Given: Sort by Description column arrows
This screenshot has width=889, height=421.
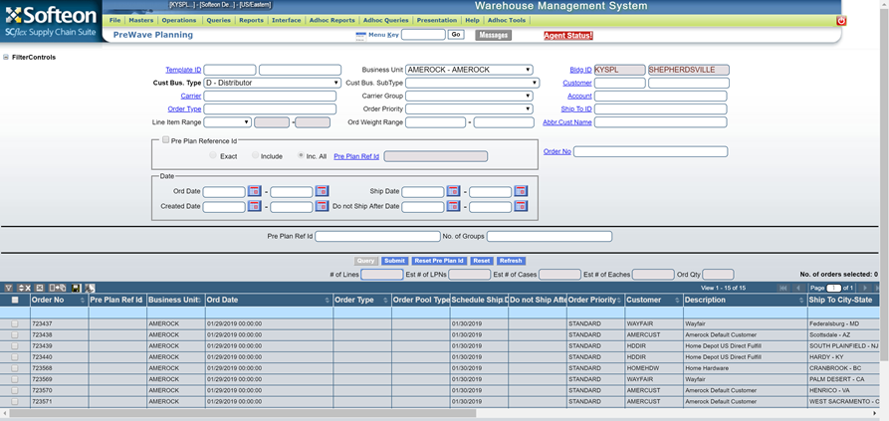Looking at the screenshot, I should tap(801, 300).
